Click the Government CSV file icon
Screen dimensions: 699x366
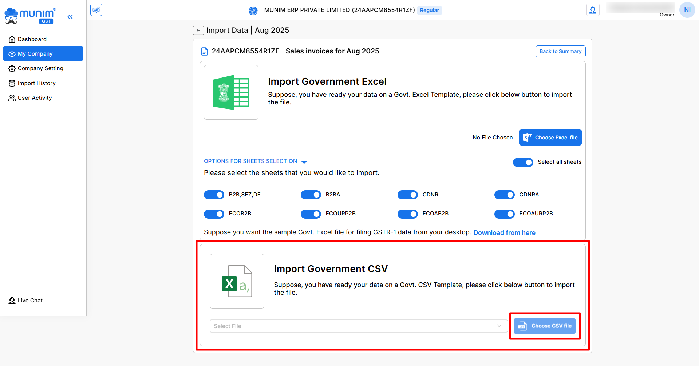coord(237,281)
